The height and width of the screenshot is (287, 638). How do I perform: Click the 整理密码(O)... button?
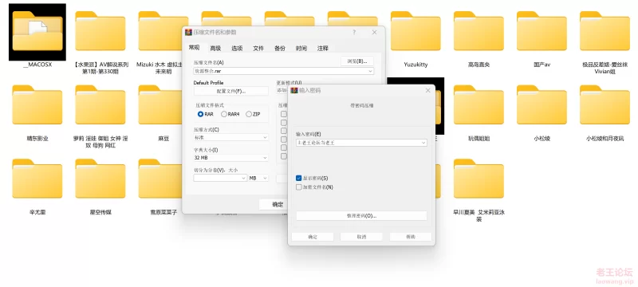click(361, 216)
